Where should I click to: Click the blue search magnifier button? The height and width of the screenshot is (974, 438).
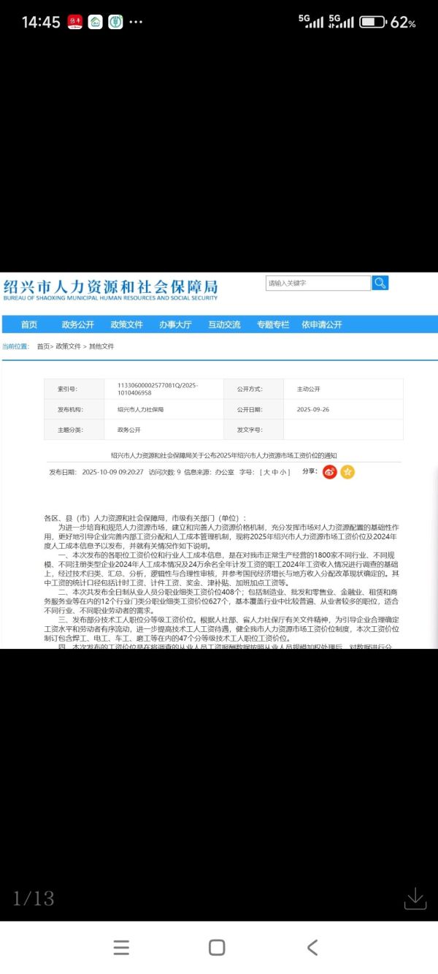(x=380, y=283)
